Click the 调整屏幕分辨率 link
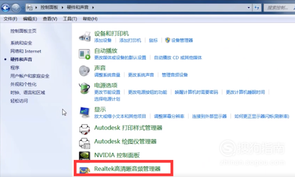 point(169,116)
